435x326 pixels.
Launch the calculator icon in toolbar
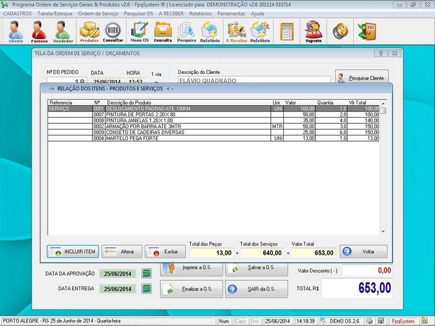[287, 32]
